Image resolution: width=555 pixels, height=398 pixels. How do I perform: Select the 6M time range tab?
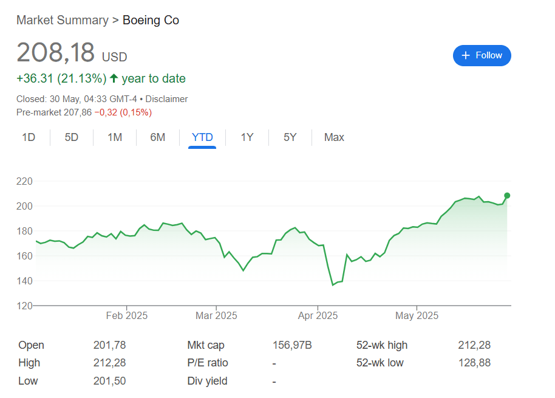pos(158,137)
